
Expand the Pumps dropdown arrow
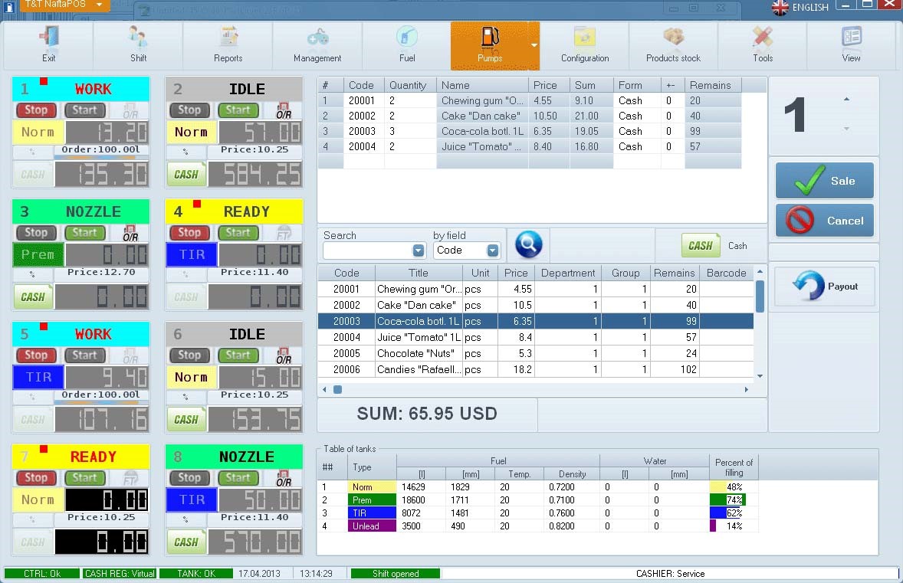[534, 44]
